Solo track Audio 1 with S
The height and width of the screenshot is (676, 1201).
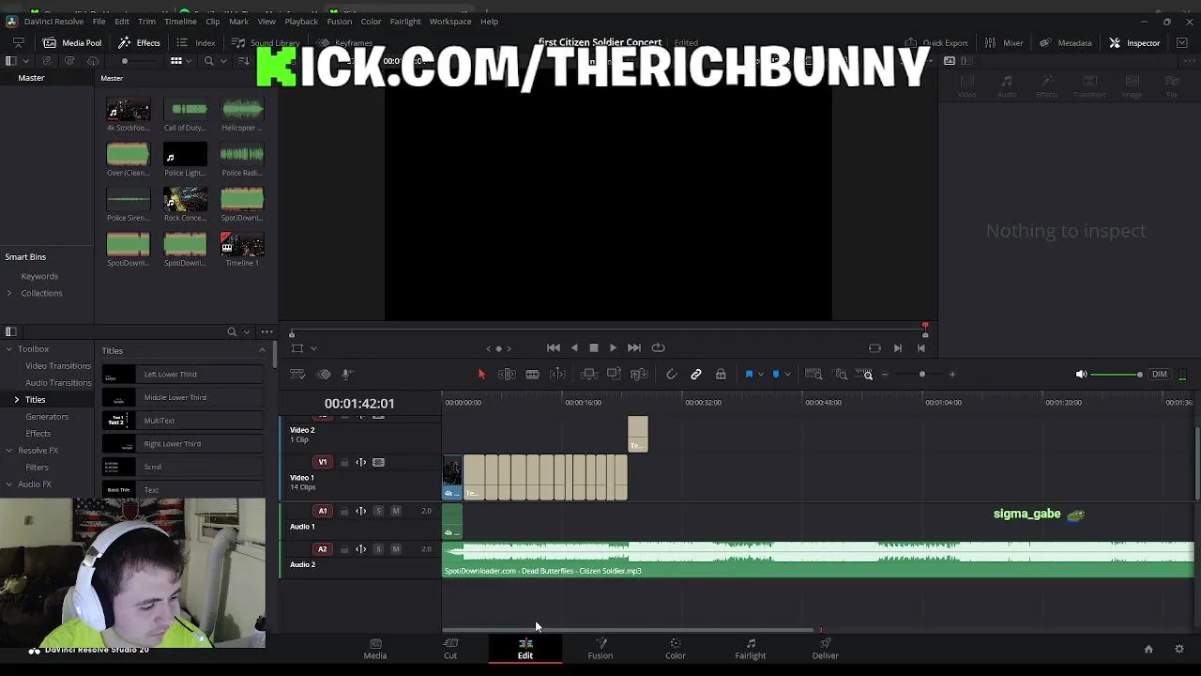378,511
